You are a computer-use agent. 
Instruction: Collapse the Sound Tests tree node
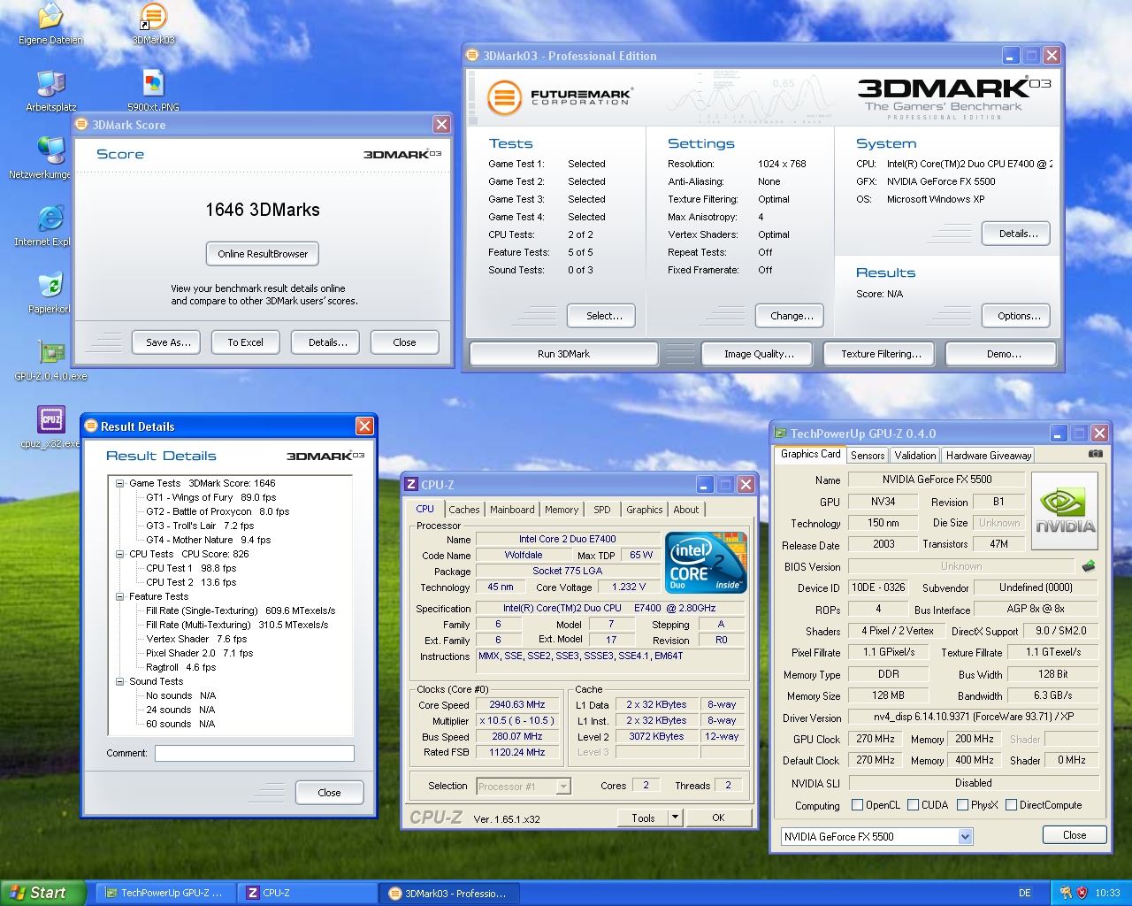pos(119,681)
